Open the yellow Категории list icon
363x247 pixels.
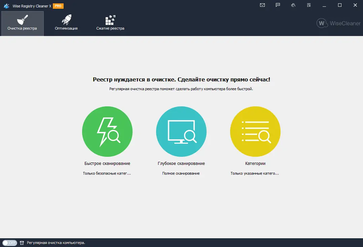click(x=255, y=132)
